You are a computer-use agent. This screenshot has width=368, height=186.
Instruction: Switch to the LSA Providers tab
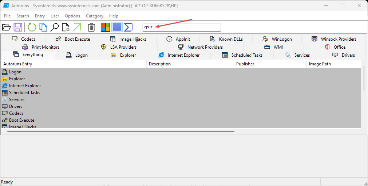(119, 47)
